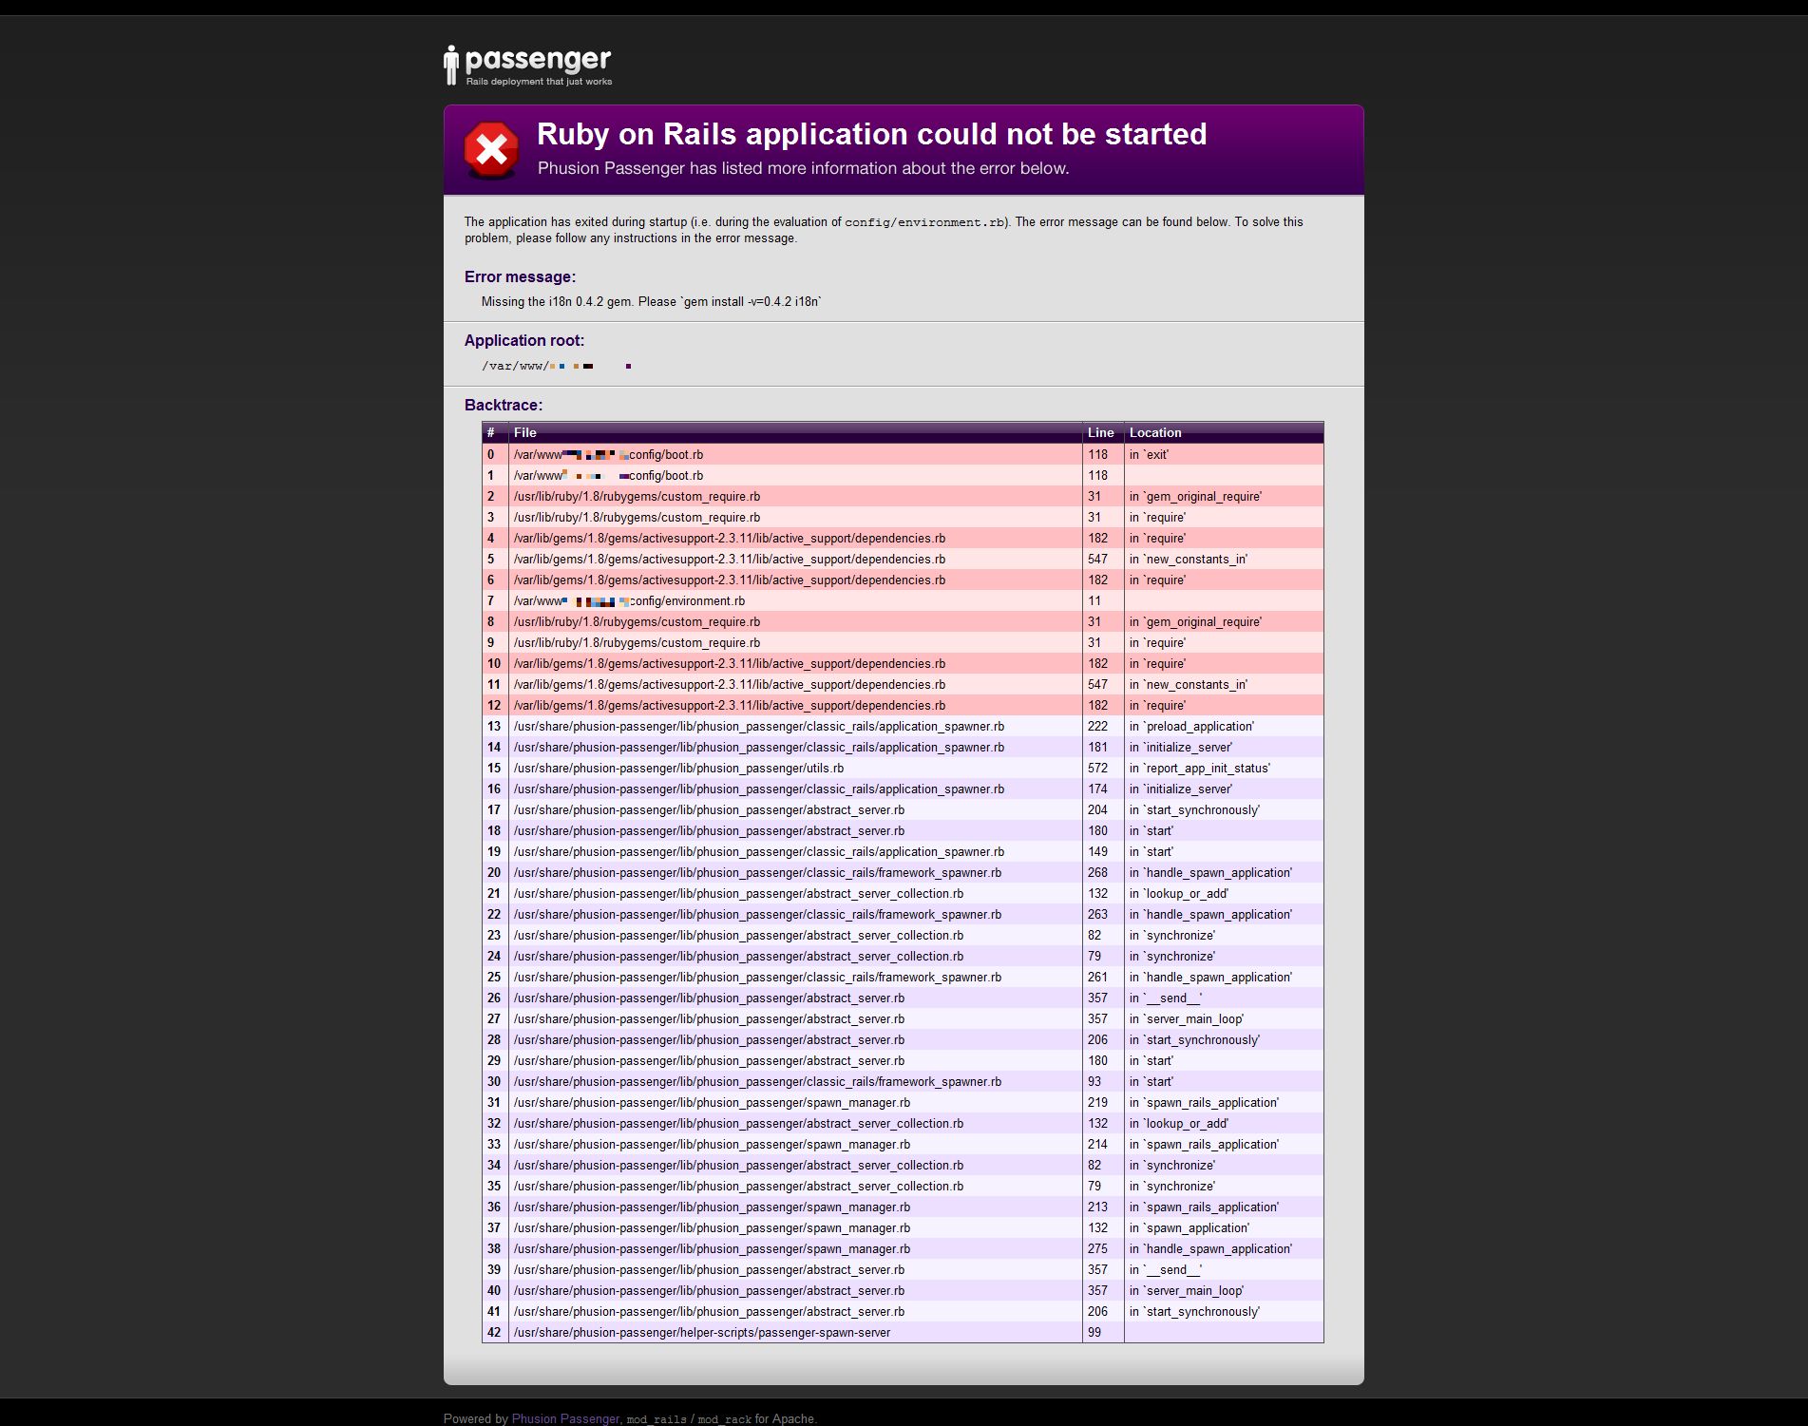Click the 'Ruby on Rails application could not be started' heading
Viewport: 1808px width, 1426px height.
click(x=871, y=134)
